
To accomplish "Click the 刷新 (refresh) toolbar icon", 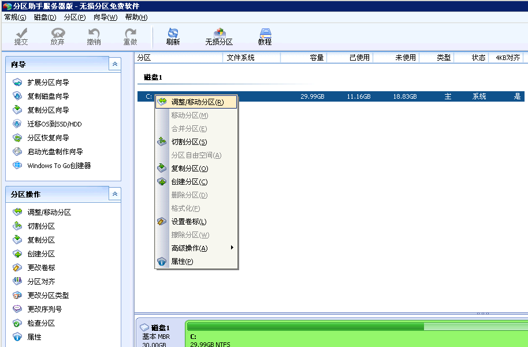I will pyautogui.click(x=173, y=36).
